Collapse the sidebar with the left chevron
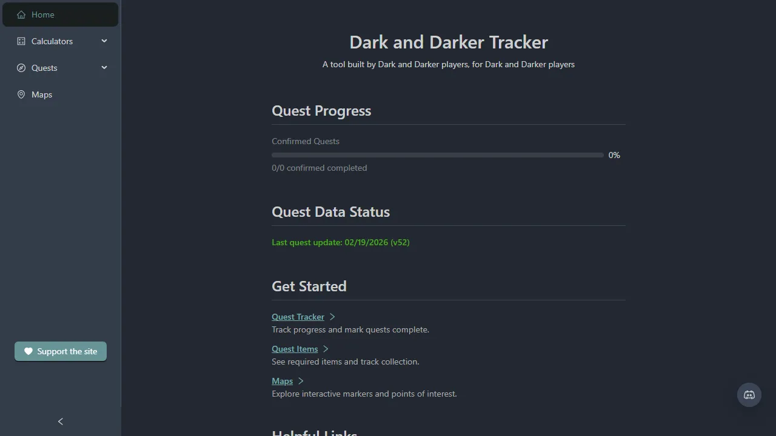776x436 pixels. pos(60,421)
